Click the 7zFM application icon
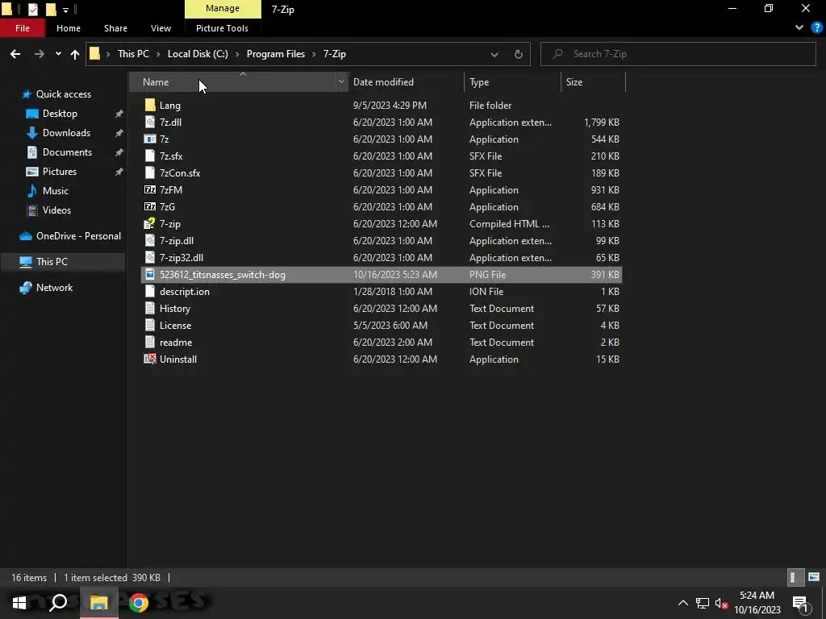 (150, 190)
